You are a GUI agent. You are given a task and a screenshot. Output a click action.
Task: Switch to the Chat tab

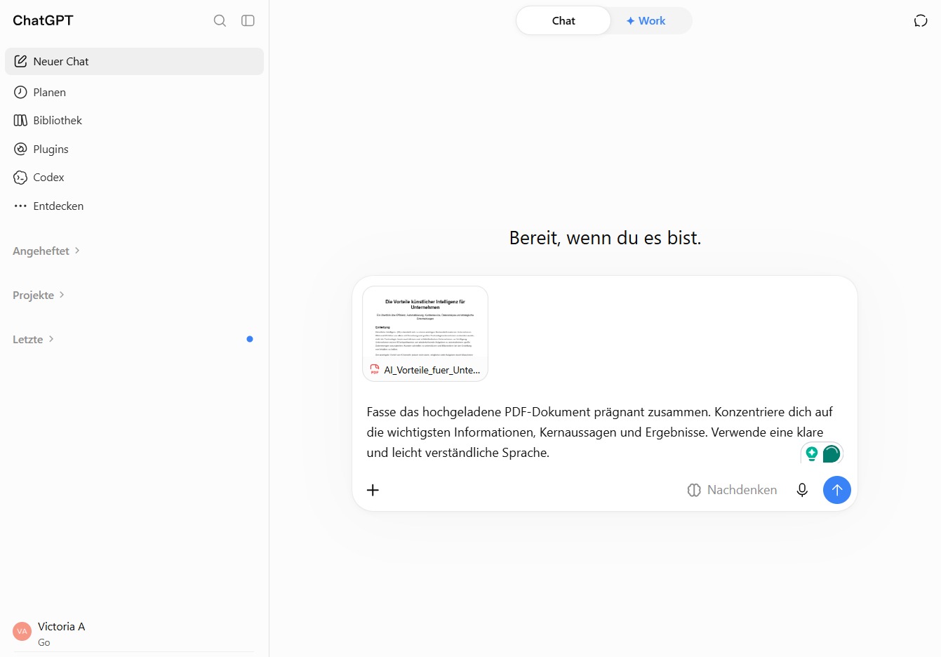pos(563,20)
